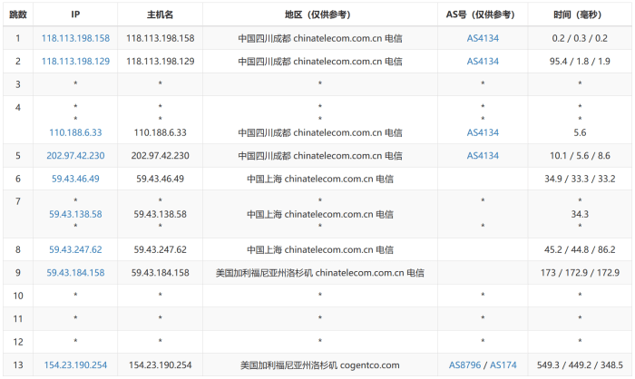Open IP link 118.113.198.158

tap(75, 38)
